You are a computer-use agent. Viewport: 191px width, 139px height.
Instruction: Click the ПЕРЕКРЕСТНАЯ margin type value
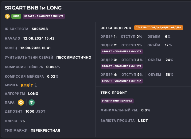[x=45, y=130]
